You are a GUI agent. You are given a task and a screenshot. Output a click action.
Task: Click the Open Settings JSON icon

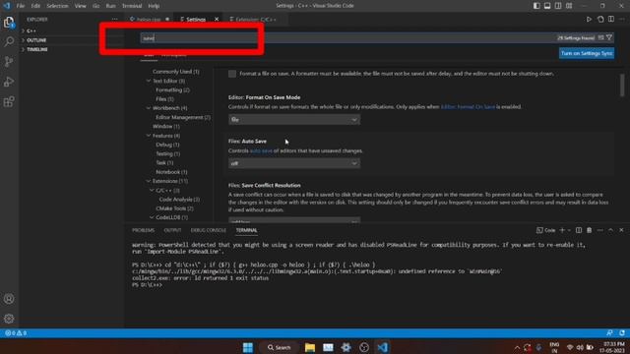point(600,20)
